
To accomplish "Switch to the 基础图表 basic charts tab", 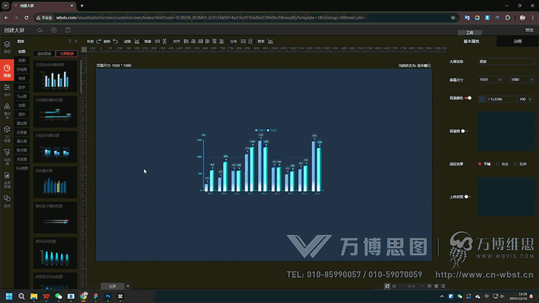I will tap(44, 53).
